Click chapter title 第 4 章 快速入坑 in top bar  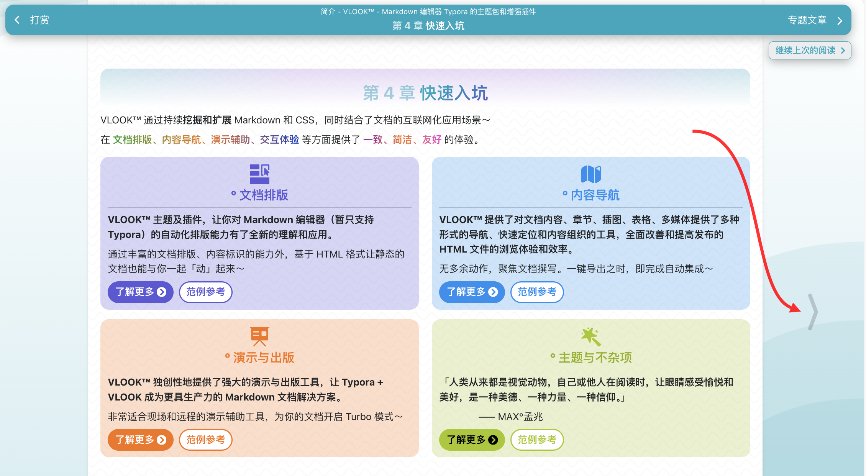point(428,26)
